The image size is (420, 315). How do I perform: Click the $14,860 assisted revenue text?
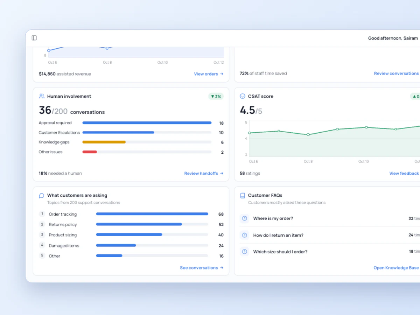[65, 74]
